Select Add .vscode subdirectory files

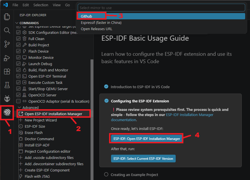pyautogui.click(x=49, y=158)
